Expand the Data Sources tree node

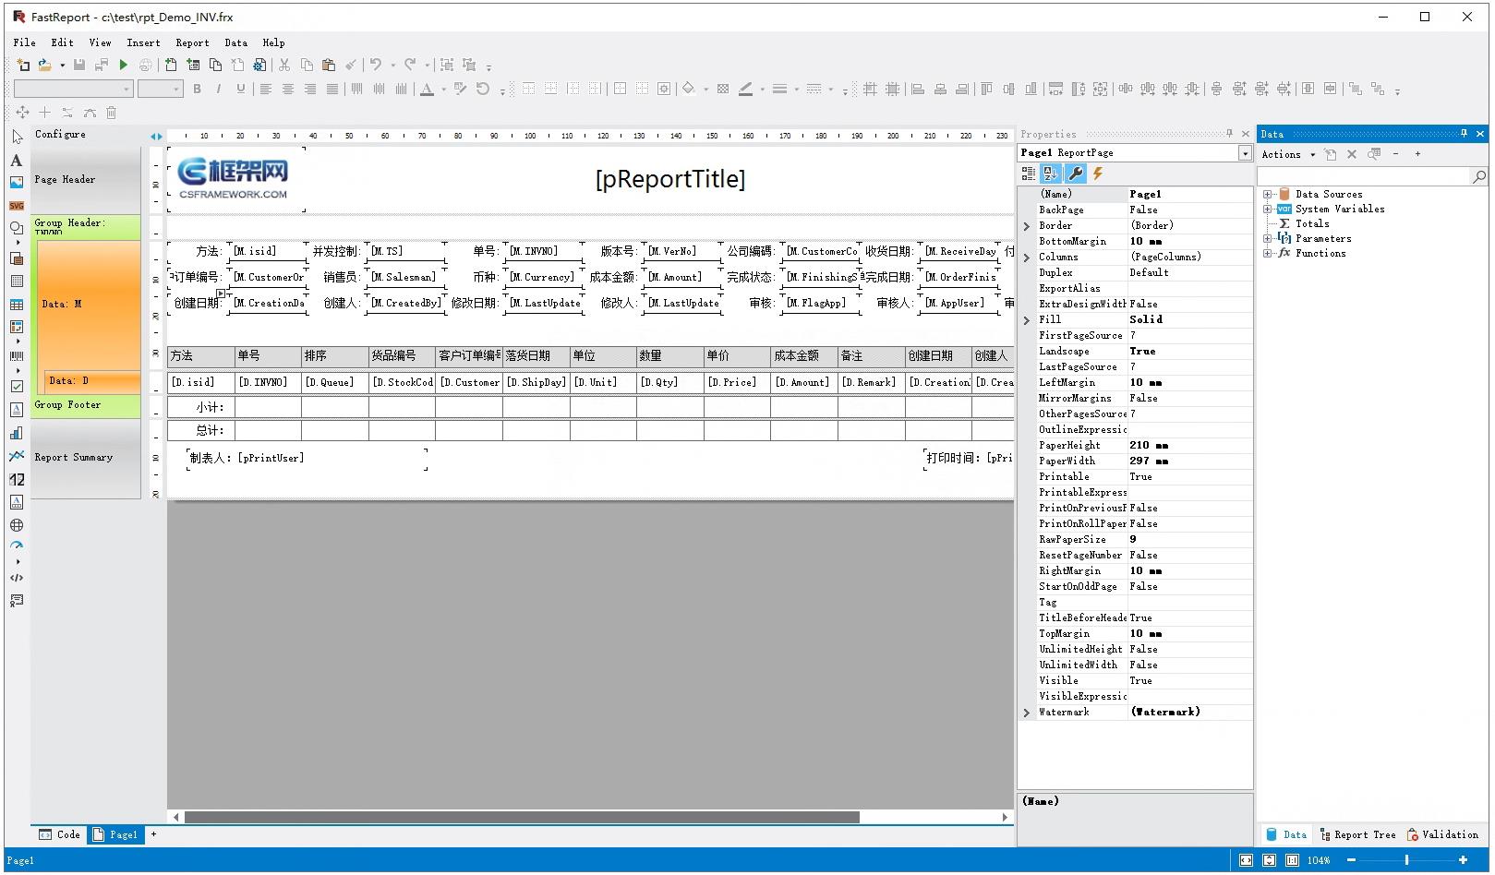(x=1268, y=195)
